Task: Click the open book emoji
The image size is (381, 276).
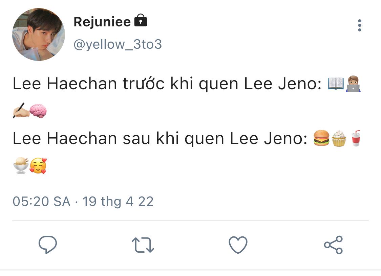Action: (336, 84)
